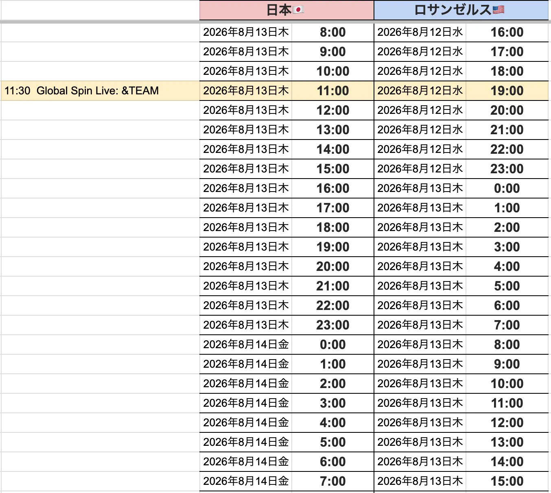This screenshot has height=493, width=551.
Task: Select Los Angeles time cell 21:00 on Aug 12
Action: coord(507,130)
